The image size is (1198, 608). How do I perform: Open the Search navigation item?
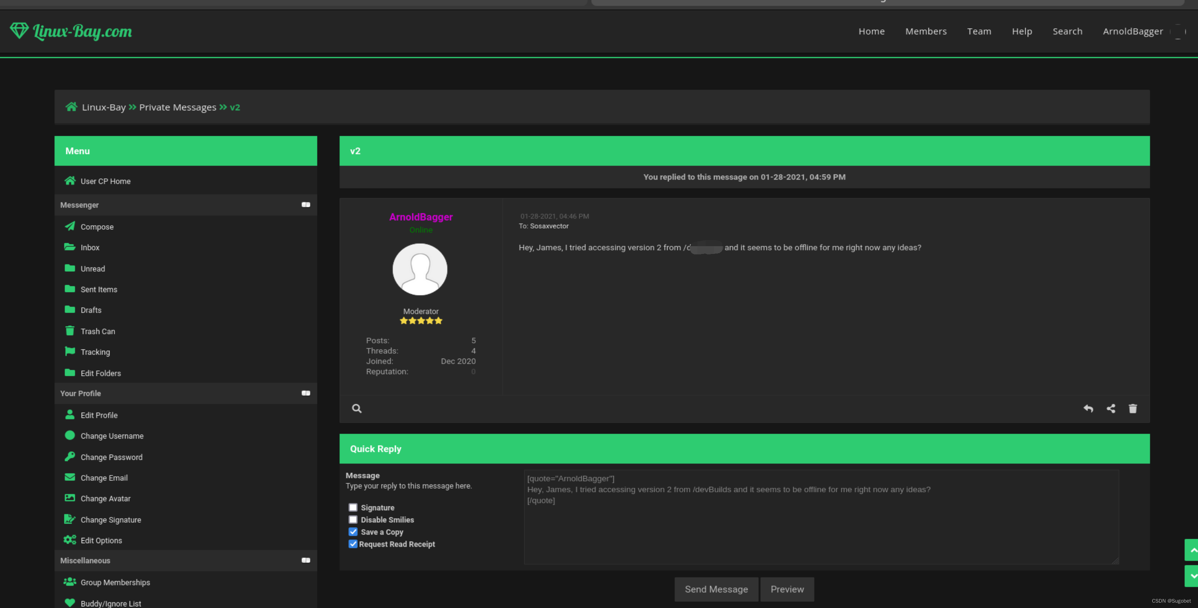click(x=1067, y=31)
